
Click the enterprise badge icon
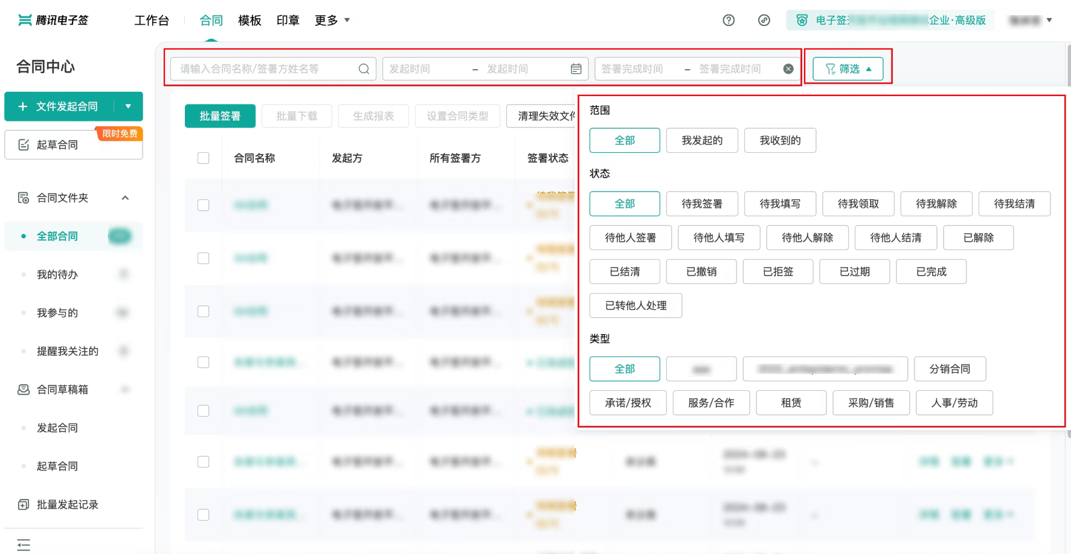pyautogui.click(x=802, y=21)
